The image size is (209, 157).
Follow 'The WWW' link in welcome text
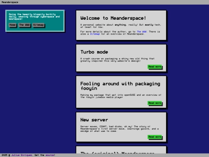click(x=142, y=32)
